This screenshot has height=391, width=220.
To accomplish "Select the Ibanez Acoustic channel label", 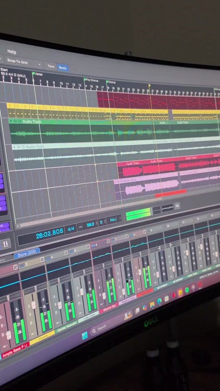I will [66, 326].
